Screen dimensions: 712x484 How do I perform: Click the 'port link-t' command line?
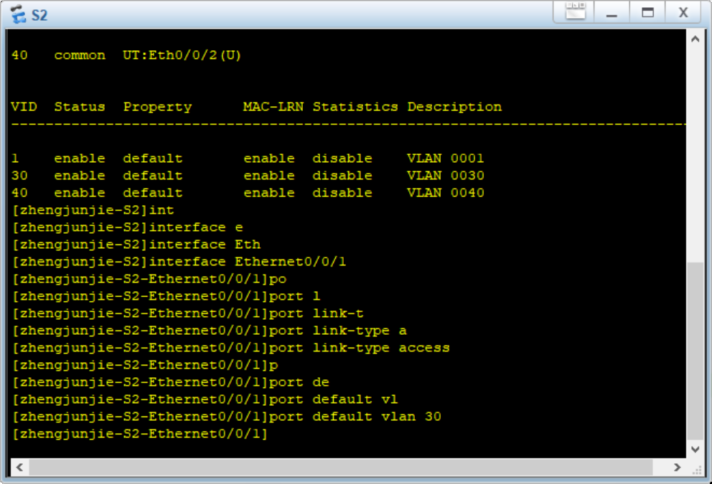click(187, 313)
